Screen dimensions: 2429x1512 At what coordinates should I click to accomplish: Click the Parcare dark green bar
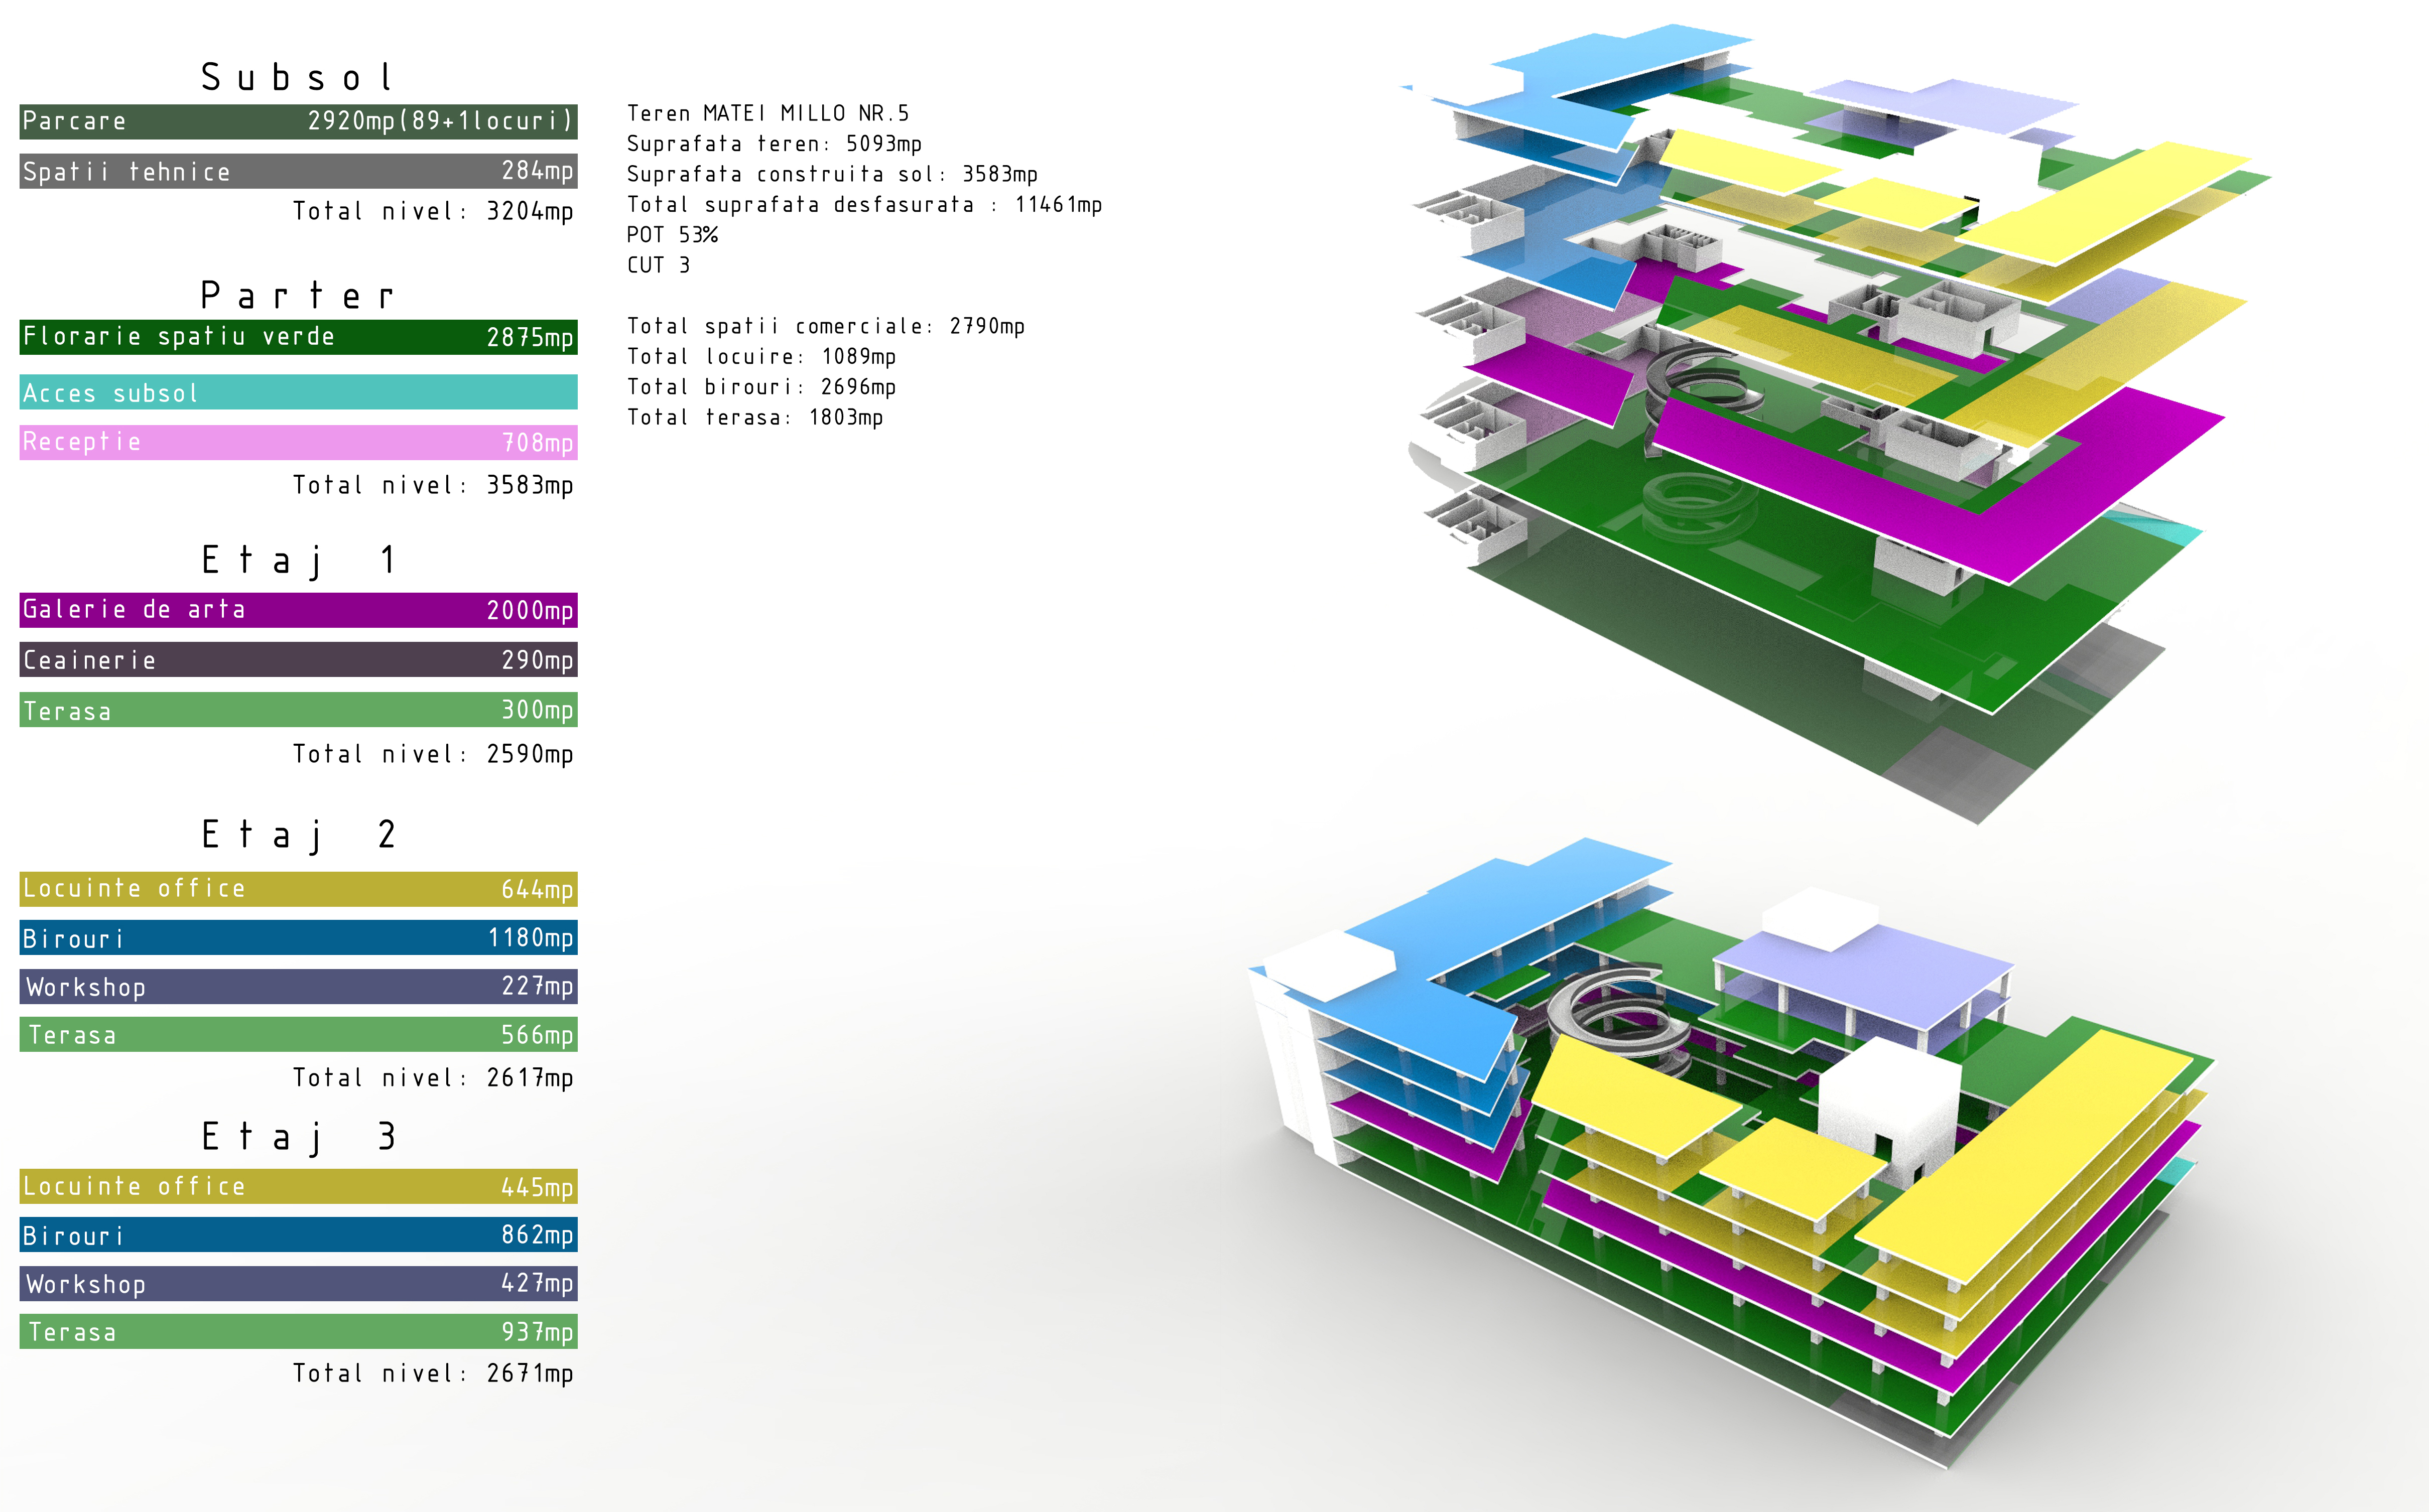(x=298, y=121)
